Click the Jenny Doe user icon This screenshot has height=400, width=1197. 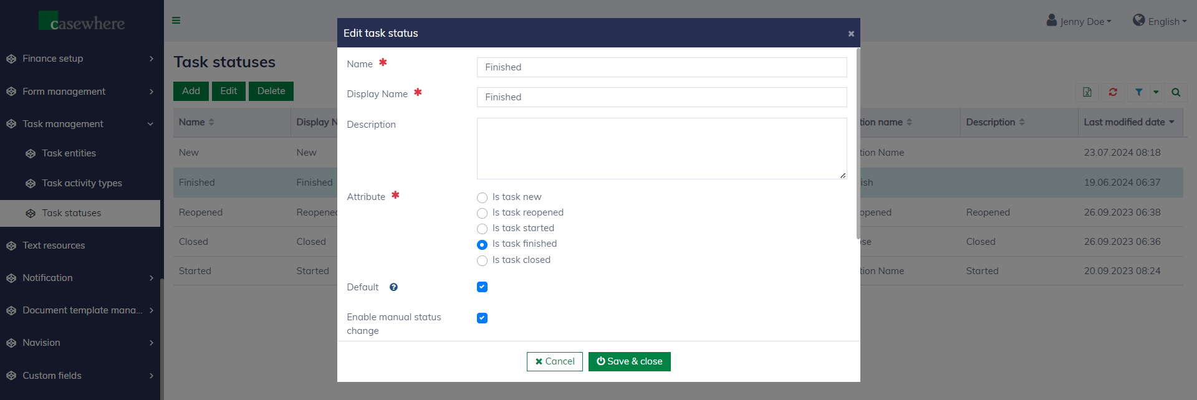1052,21
